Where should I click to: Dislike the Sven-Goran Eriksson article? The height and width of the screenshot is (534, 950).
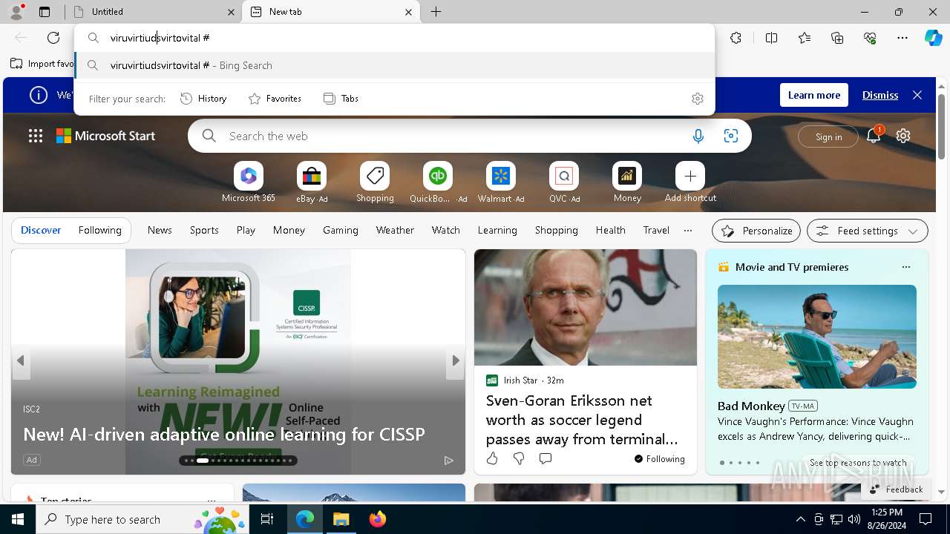(x=519, y=458)
